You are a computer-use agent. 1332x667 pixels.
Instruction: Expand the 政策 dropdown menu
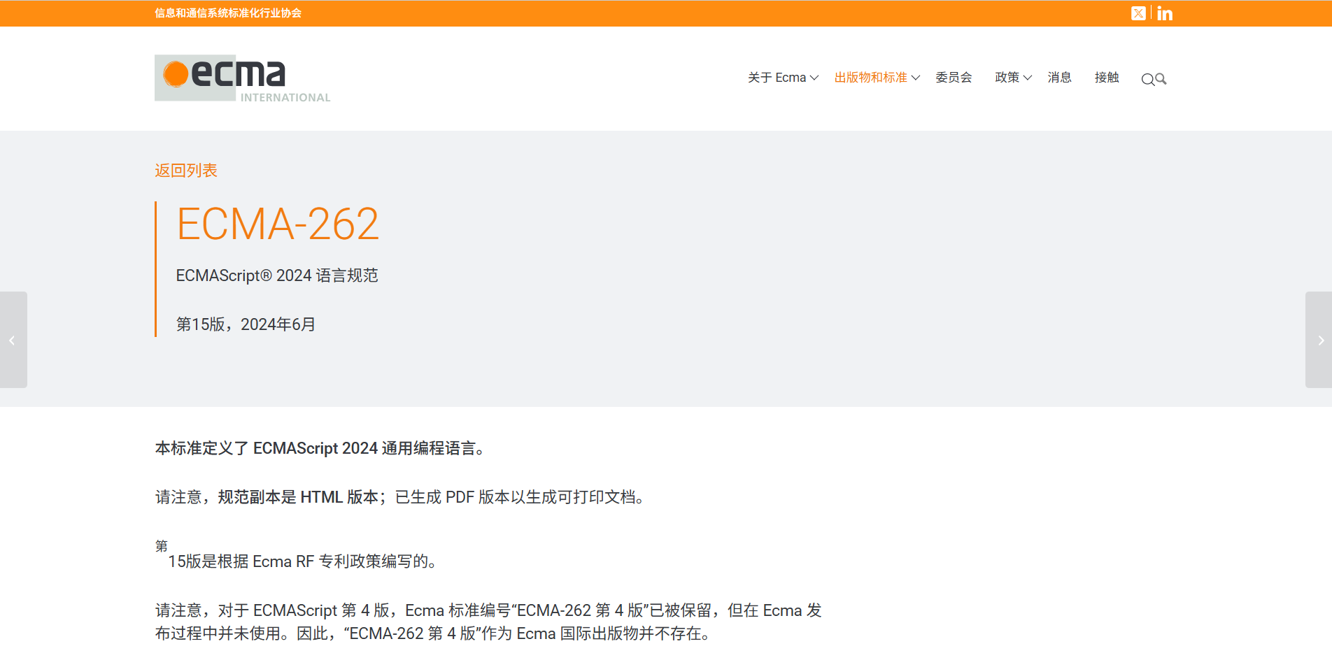tap(1013, 78)
